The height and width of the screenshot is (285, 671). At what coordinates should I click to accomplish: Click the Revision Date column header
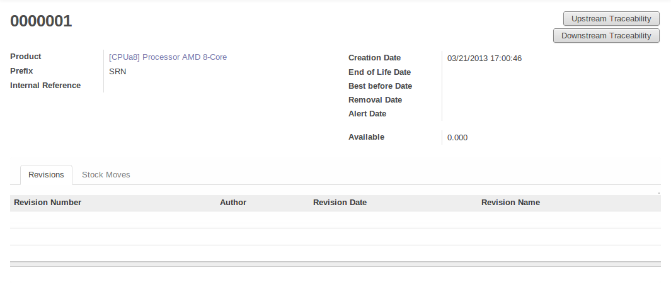click(340, 203)
